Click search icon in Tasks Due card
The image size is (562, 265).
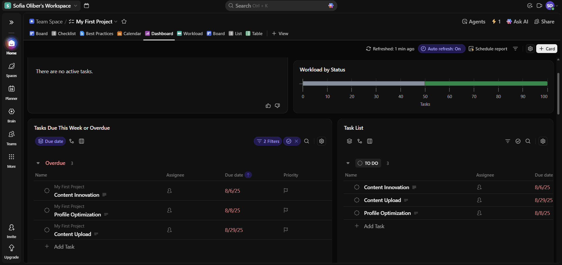click(x=307, y=141)
